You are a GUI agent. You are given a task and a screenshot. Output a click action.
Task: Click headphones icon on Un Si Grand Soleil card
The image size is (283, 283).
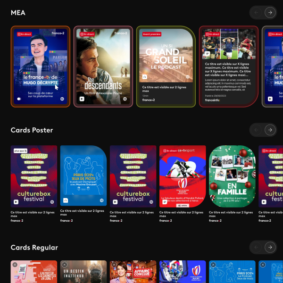click(145, 77)
